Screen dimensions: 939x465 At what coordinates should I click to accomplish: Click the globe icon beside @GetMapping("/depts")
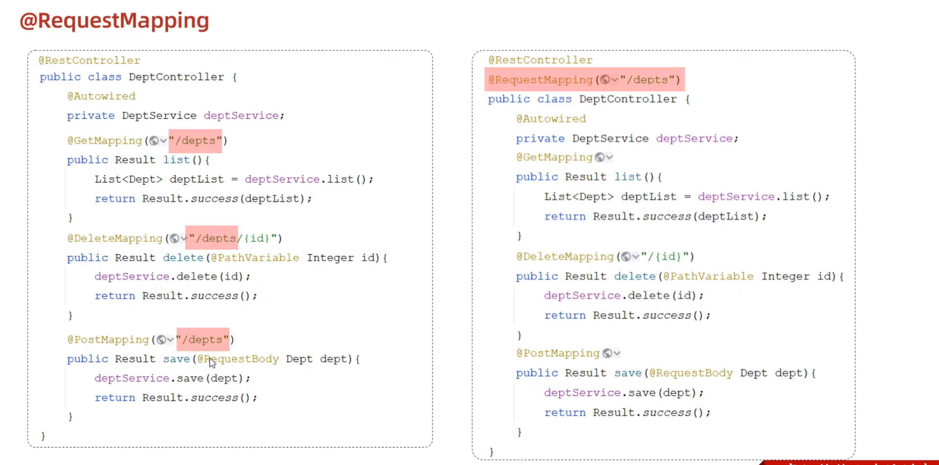coord(154,141)
